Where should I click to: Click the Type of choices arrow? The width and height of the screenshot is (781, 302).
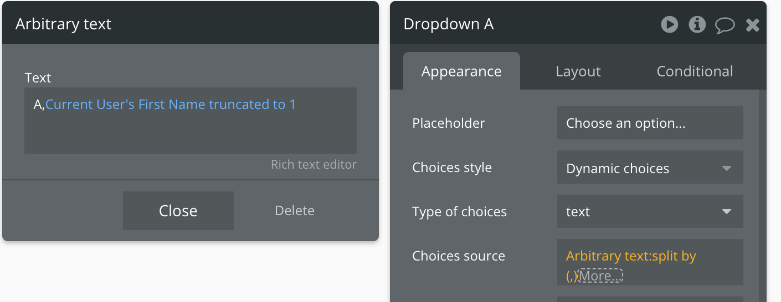point(727,211)
